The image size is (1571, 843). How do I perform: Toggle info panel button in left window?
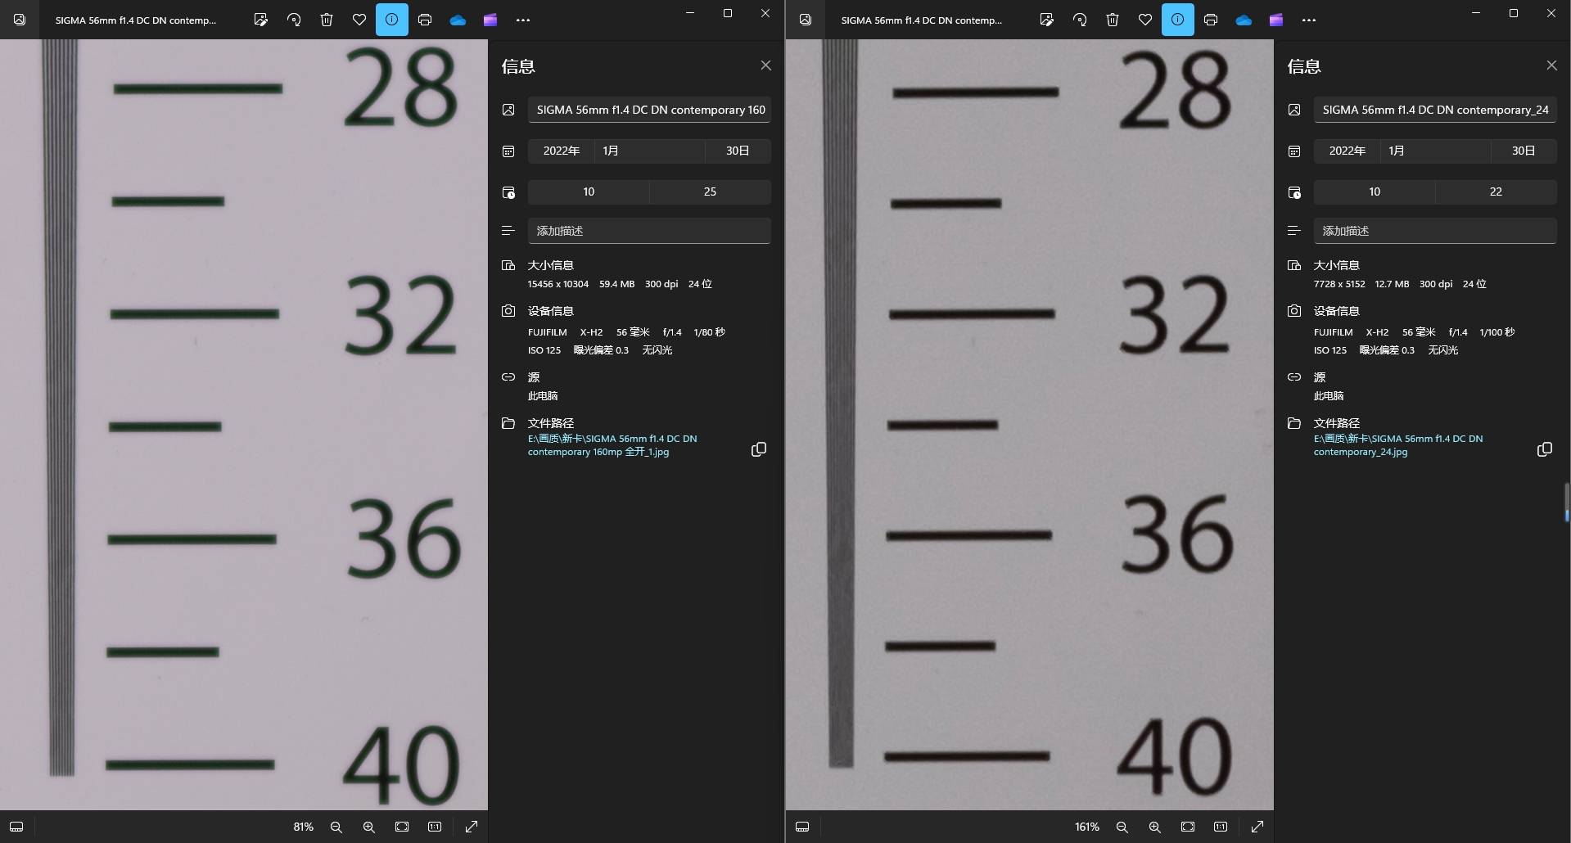coord(392,20)
